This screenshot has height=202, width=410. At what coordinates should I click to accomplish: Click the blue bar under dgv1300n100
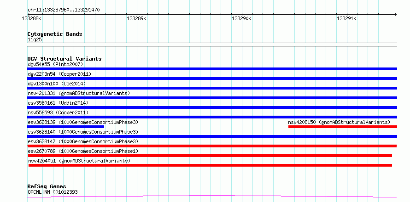(x=212, y=88)
